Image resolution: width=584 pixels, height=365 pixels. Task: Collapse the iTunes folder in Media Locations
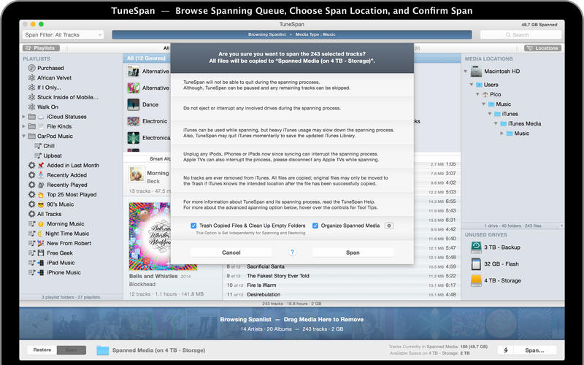coord(490,114)
